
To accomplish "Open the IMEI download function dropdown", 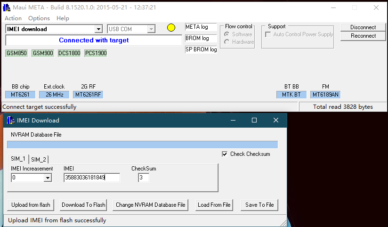I will pyautogui.click(x=98, y=29).
